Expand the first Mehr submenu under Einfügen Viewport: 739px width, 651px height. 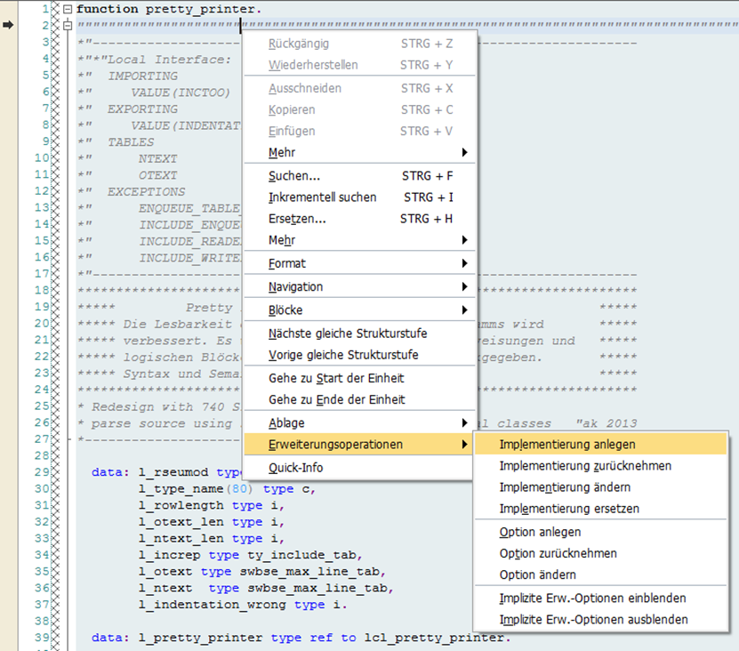360,152
